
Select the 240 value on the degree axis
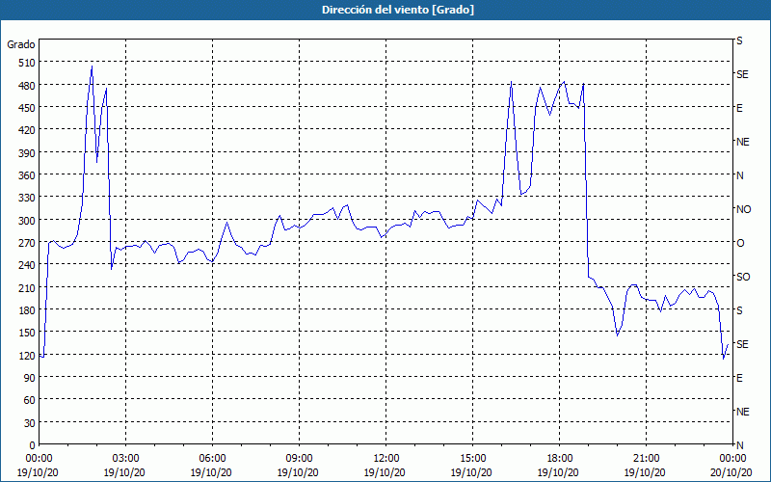[x=27, y=264]
